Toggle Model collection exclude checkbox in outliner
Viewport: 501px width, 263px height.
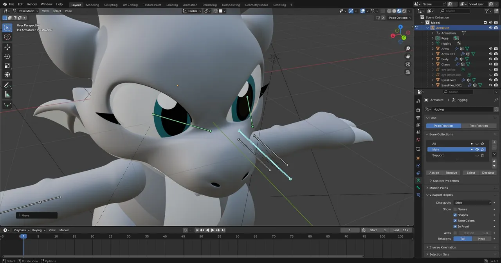tap(485, 23)
